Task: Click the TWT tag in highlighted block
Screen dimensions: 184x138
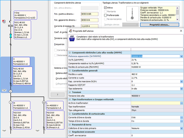Action: [x=4, y=90]
